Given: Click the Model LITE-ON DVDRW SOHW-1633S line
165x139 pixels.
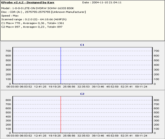Looking at the screenshot, I should (x=37, y=8).
